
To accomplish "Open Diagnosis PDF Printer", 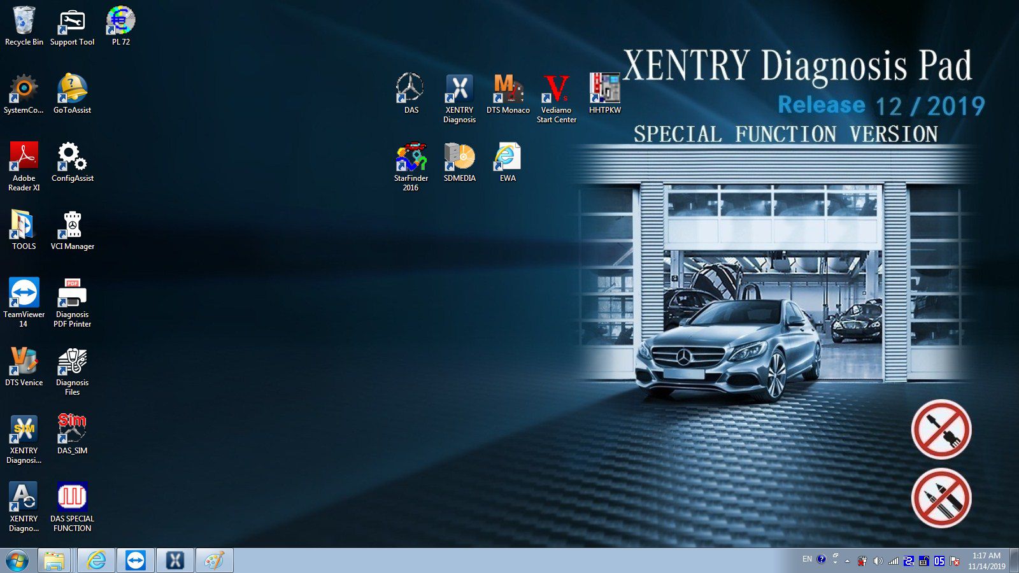I will (x=72, y=303).
